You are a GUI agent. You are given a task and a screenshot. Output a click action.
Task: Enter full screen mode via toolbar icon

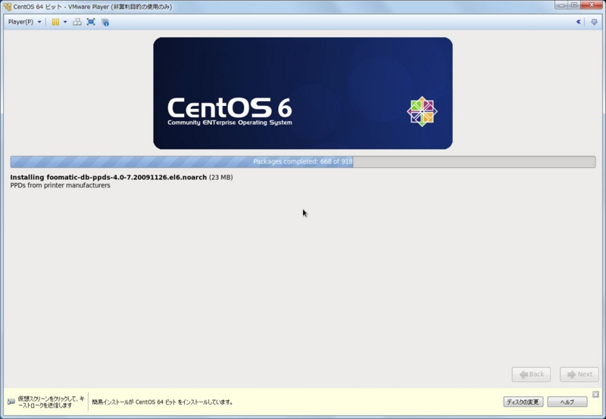pyautogui.click(x=91, y=22)
